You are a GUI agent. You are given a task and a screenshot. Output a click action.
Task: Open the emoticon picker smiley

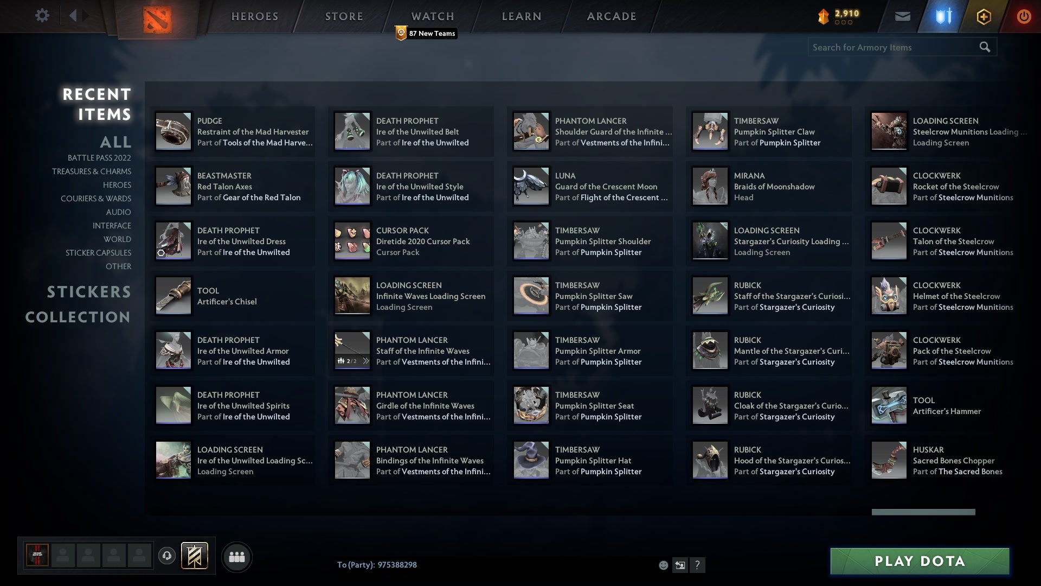663,565
